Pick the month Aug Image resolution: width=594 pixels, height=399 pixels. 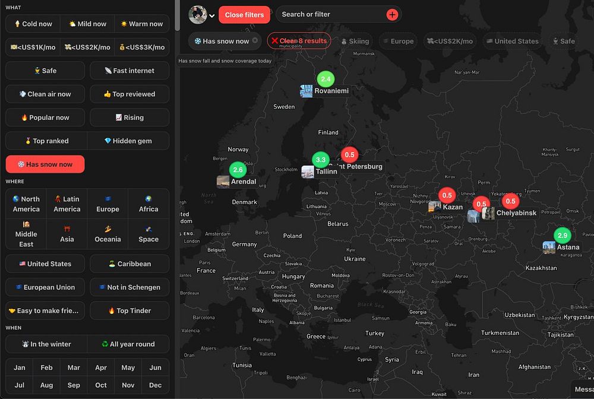tap(46, 385)
